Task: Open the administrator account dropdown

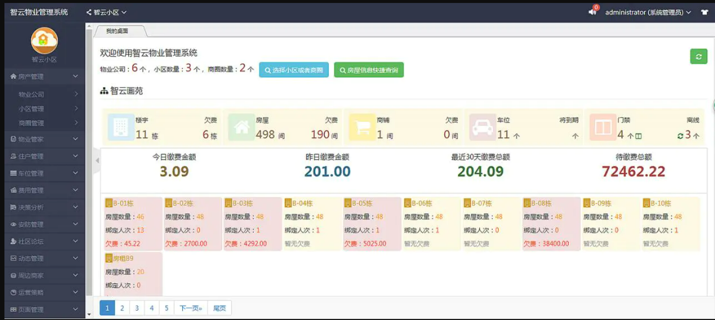Action: 648,12
